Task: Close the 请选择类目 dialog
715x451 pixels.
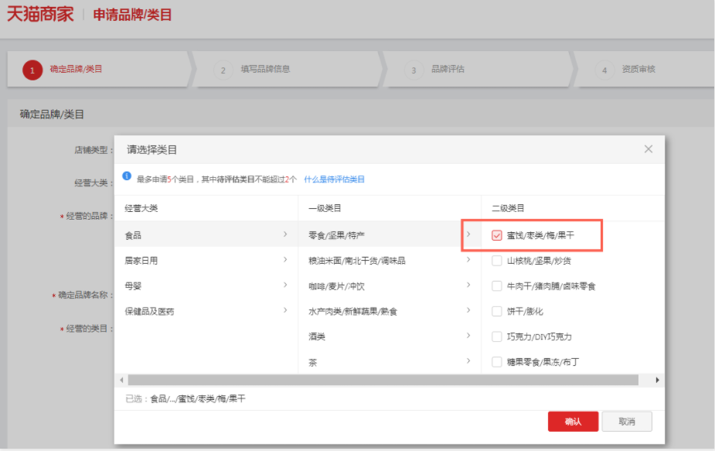Action: [x=648, y=149]
